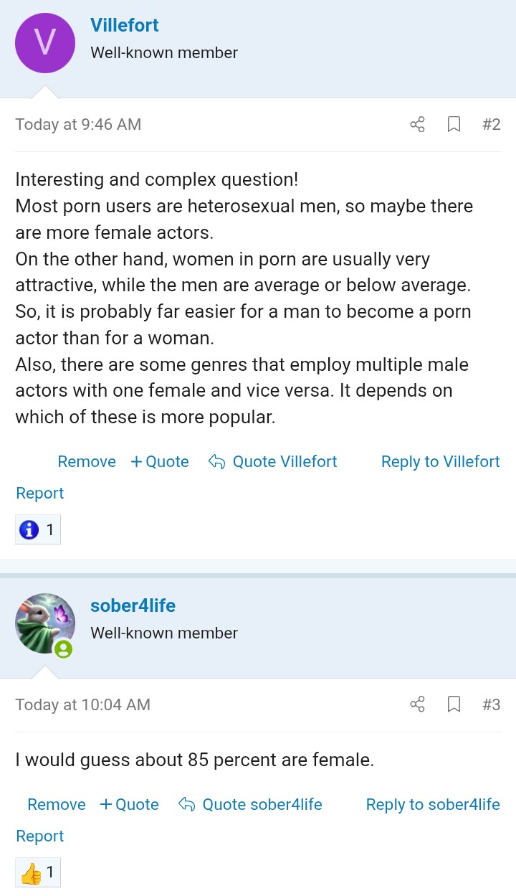The image size is (516, 896).
Task: Click share icon on post #2
Action: [417, 125]
